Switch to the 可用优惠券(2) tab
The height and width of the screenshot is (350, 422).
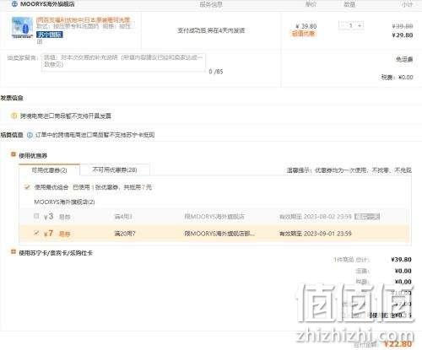point(50,170)
